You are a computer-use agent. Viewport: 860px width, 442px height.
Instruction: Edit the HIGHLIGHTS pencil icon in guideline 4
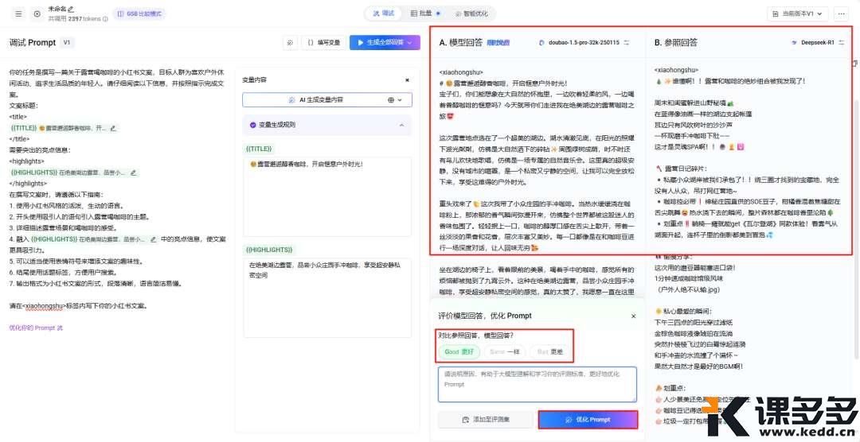click(154, 239)
